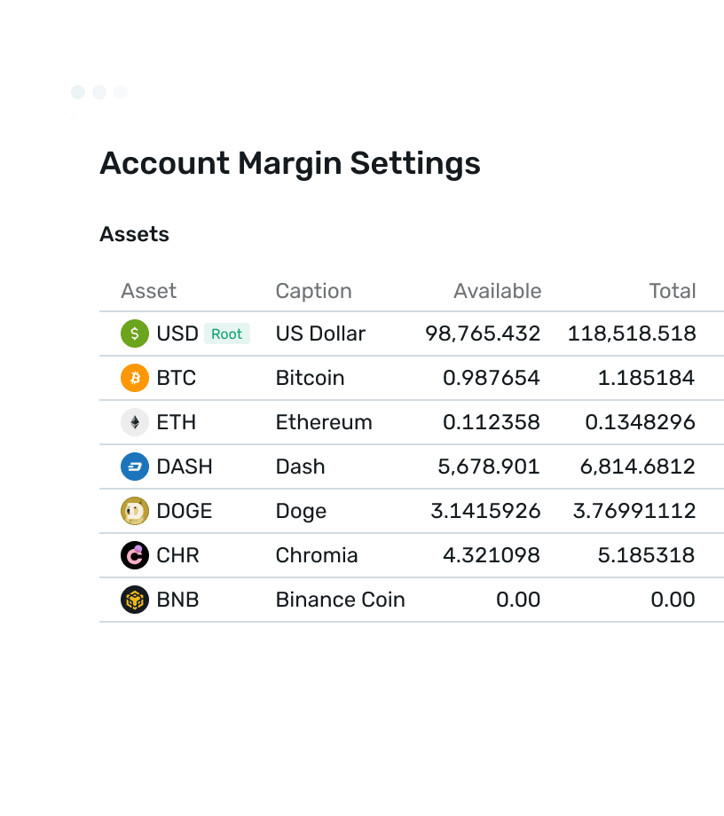The height and width of the screenshot is (816, 724).
Task: Select the Chromia coin icon
Action: point(133,555)
